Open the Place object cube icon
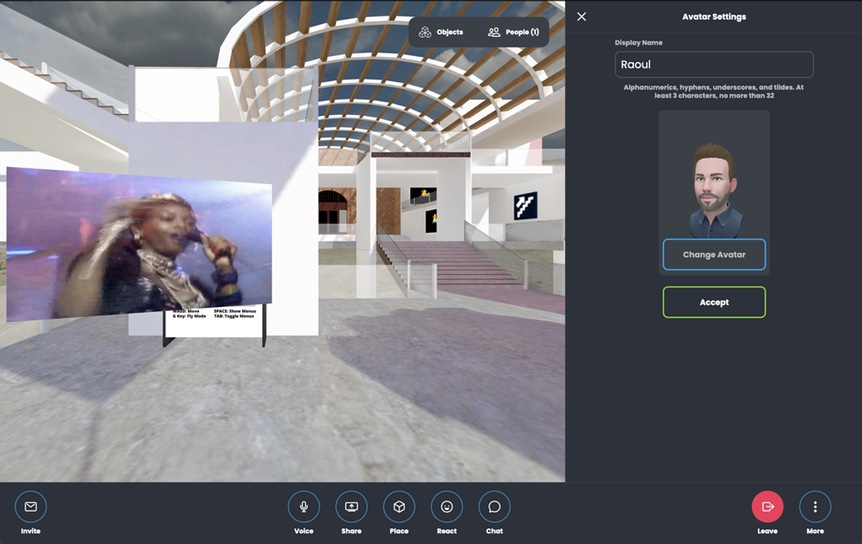862x544 pixels. click(x=399, y=507)
